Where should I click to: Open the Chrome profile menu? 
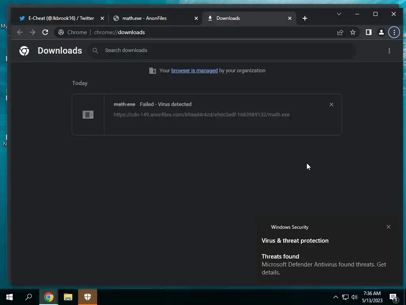click(381, 32)
